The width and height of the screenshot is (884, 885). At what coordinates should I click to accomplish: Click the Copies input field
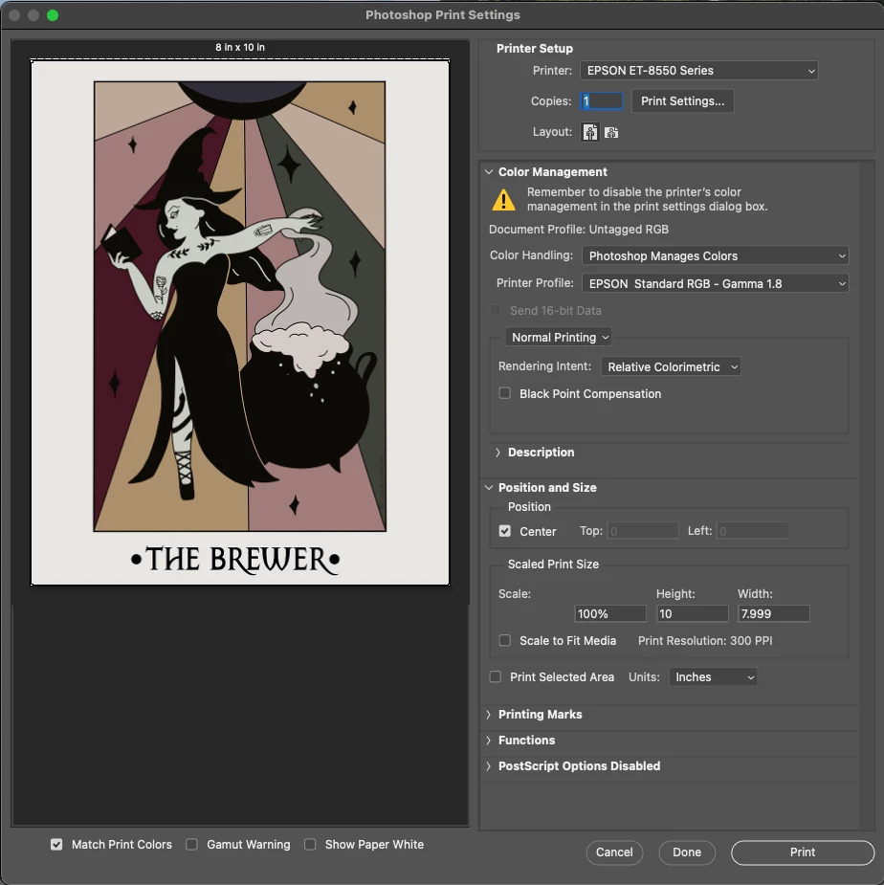click(x=601, y=101)
